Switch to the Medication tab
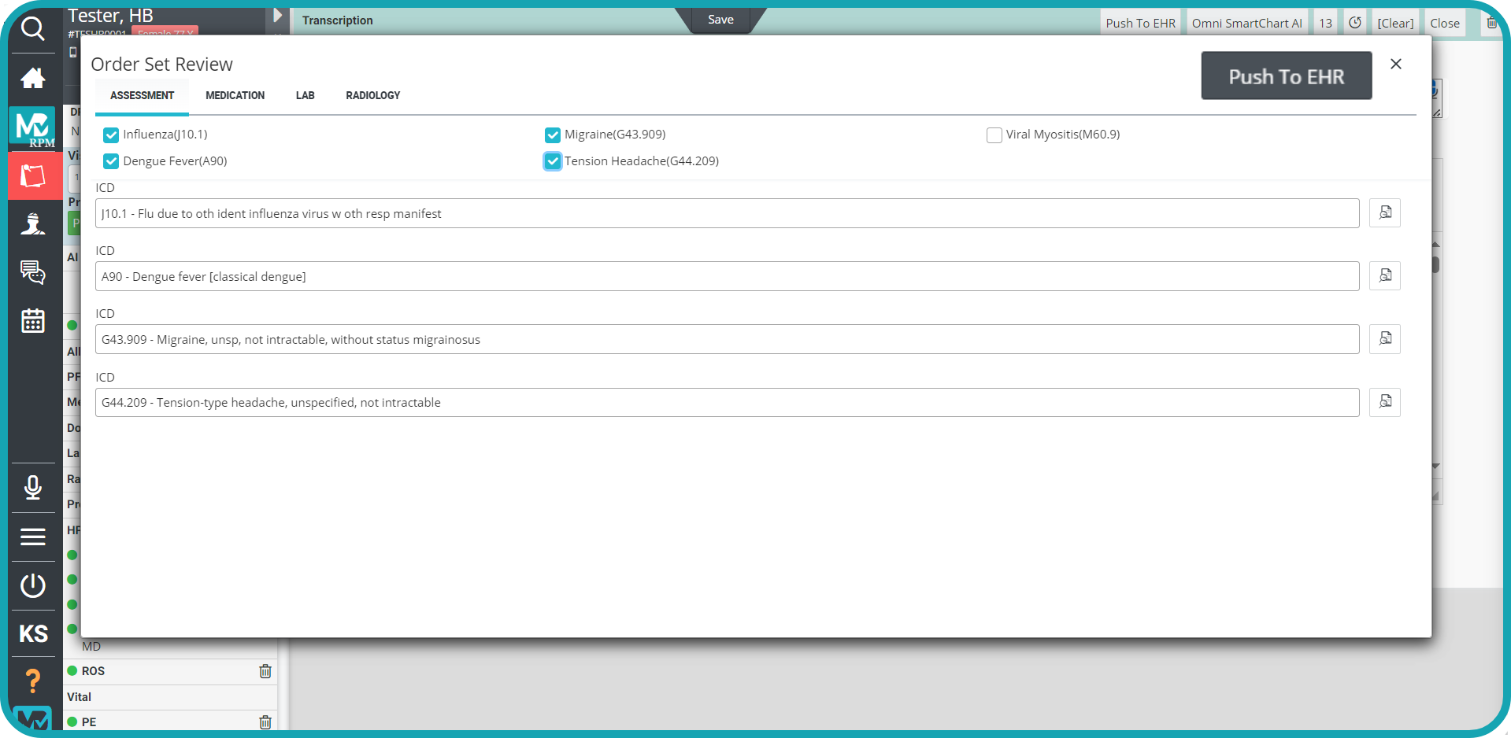The height and width of the screenshot is (738, 1511). pyautogui.click(x=235, y=95)
